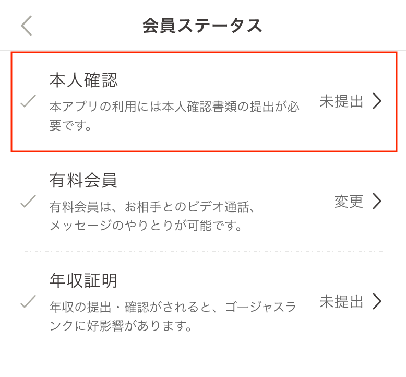Open 年収証明 using its right chevron

coord(377,302)
